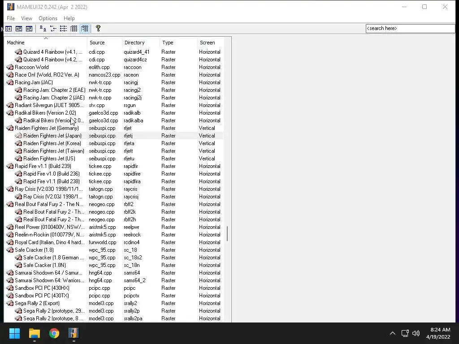Select Raiden Fighters Jet (Germany) row
The height and width of the screenshot is (344, 459).
coord(114,128)
